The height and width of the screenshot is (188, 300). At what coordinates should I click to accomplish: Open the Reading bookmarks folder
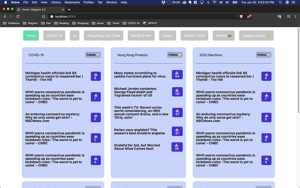(x=61, y=23)
